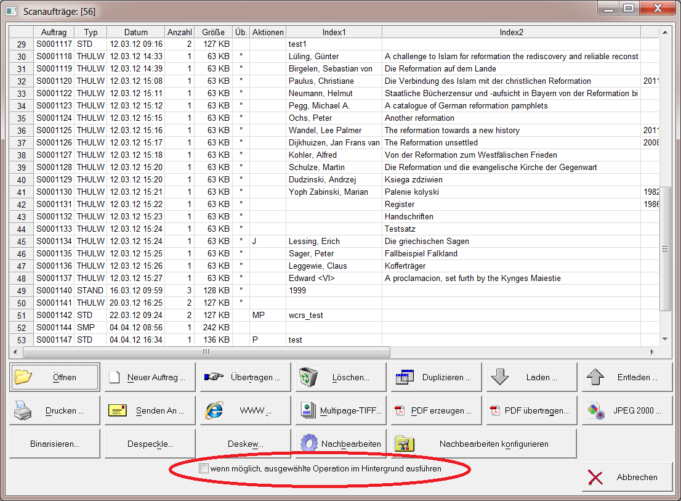Click the colored spheres icon for JPEG 2000
This screenshot has height=501, width=681.
tap(596, 410)
